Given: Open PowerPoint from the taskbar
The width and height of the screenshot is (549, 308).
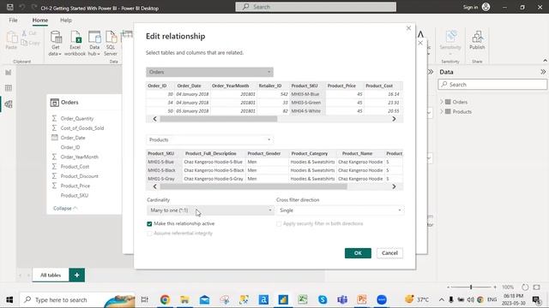Looking at the screenshot, I should tap(362, 299).
